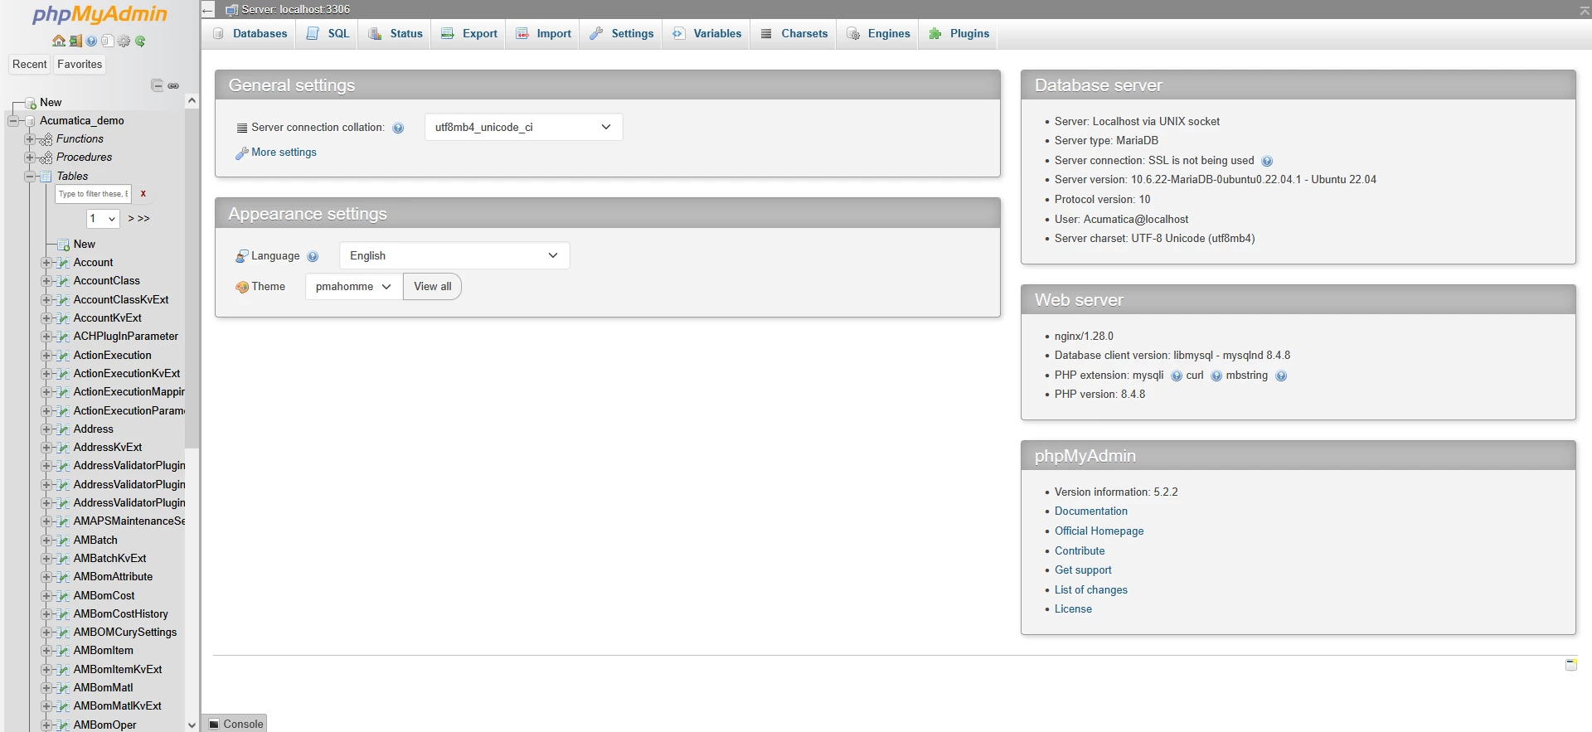This screenshot has height=732, width=1592.
Task: Open the SQL tab
Action: click(x=328, y=34)
